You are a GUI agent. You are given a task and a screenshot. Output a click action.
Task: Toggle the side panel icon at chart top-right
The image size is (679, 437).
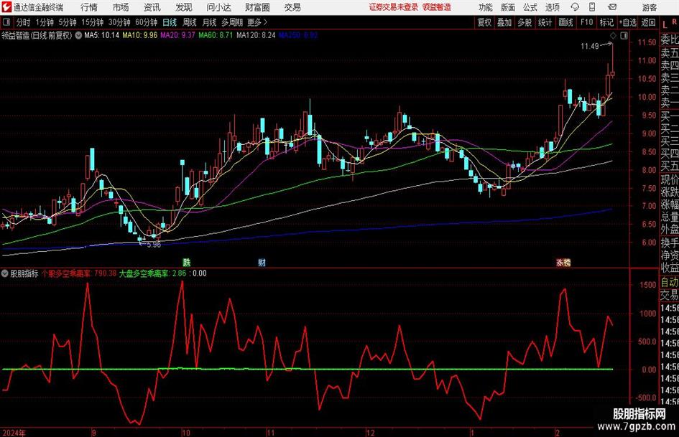(x=624, y=35)
